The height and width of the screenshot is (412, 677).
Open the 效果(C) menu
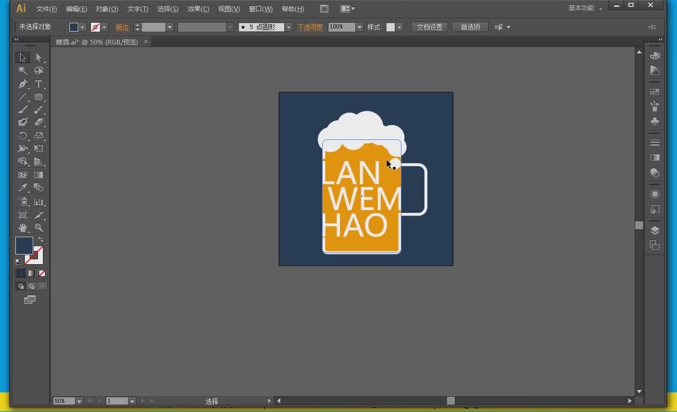pyautogui.click(x=198, y=9)
